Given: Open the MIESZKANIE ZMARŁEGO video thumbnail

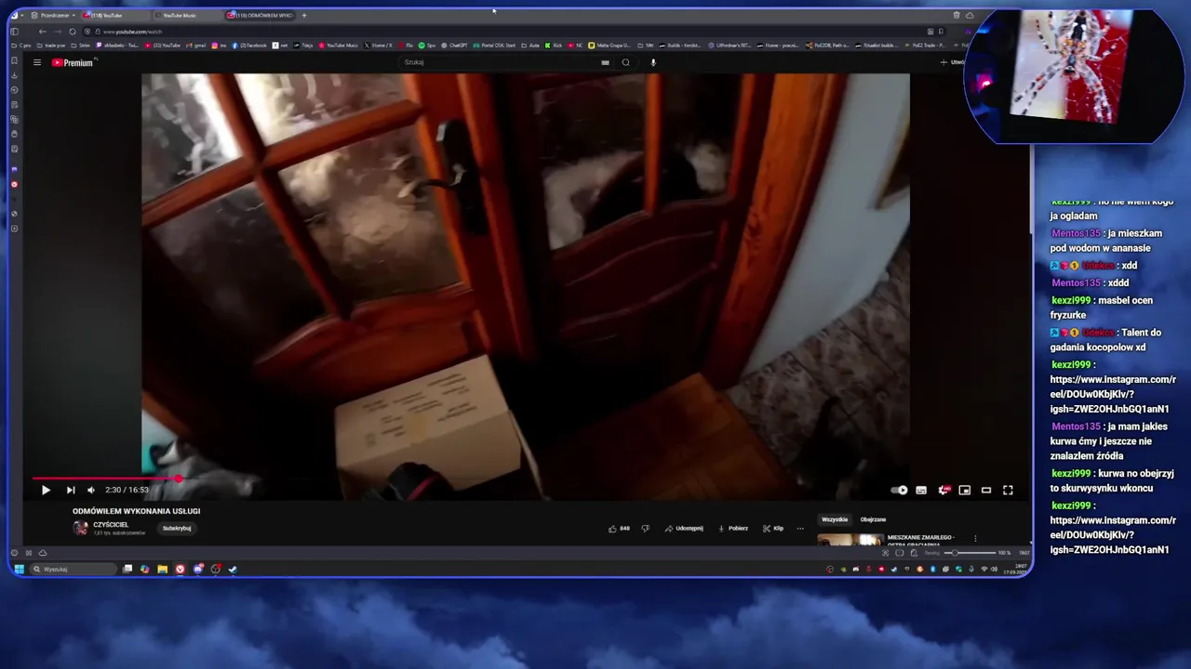Looking at the screenshot, I should click(x=850, y=540).
